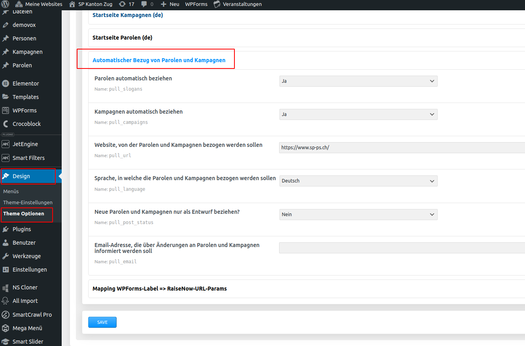
Task: Click the 'Startseite Kampagnen (de)' heading link
Action: [x=127, y=15]
